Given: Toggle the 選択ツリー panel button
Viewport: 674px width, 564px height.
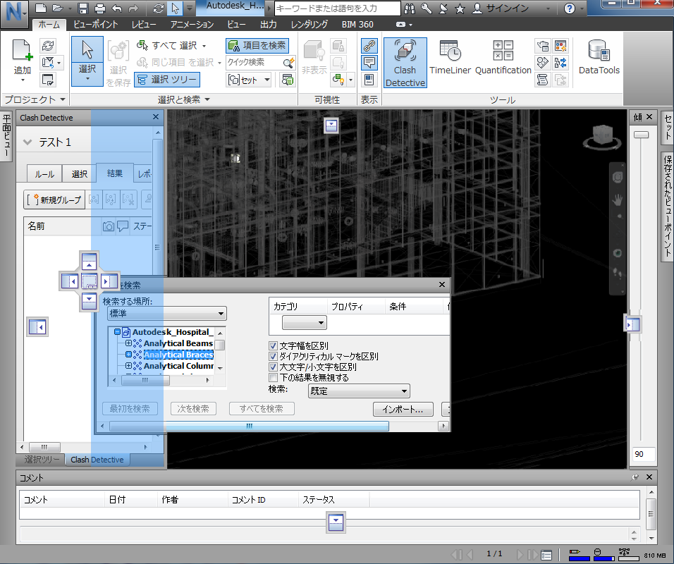Looking at the screenshot, I should tap(167, 80).
